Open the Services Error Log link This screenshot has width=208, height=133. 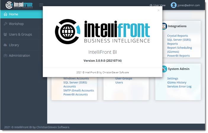coord(179,87)
